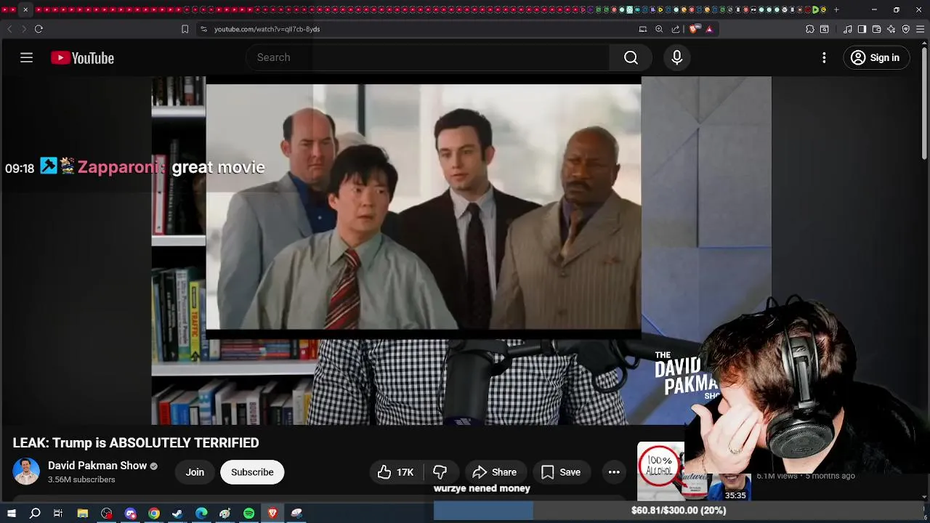
Task: Switch to Brave browser on taskbar
Action: pos(272,514)
